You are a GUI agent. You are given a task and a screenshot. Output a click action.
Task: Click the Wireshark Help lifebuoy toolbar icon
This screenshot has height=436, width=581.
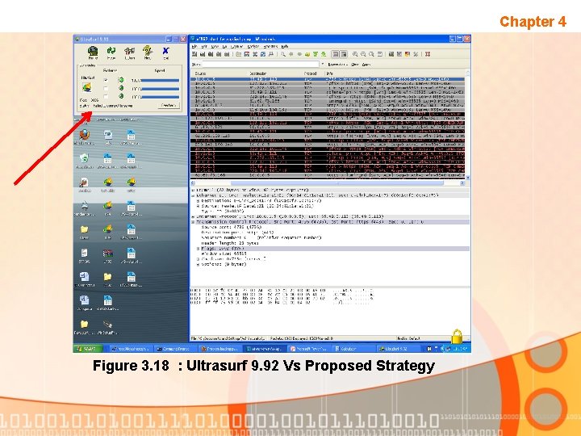428,54
